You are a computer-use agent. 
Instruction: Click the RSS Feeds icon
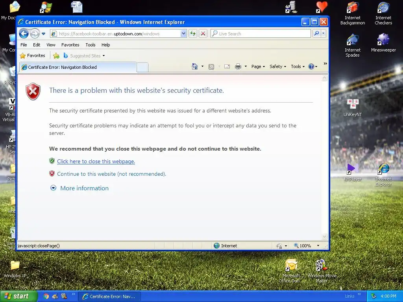[211, 67]
